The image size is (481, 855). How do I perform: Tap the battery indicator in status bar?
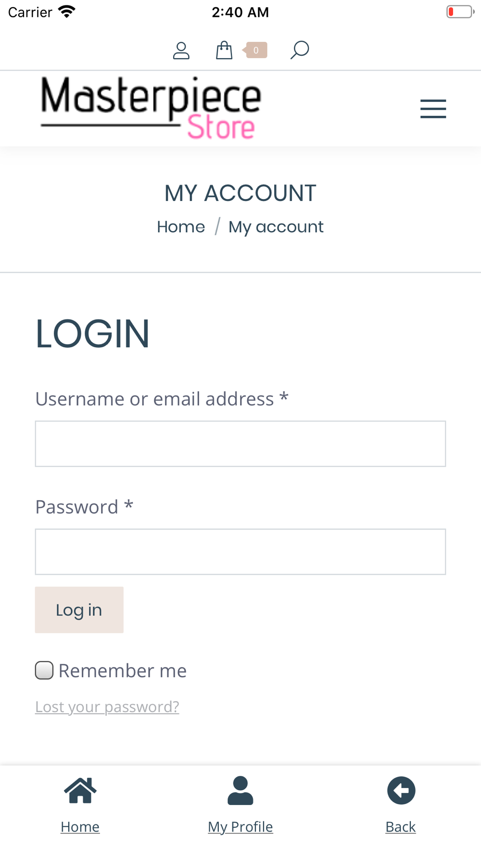point(460,12)
